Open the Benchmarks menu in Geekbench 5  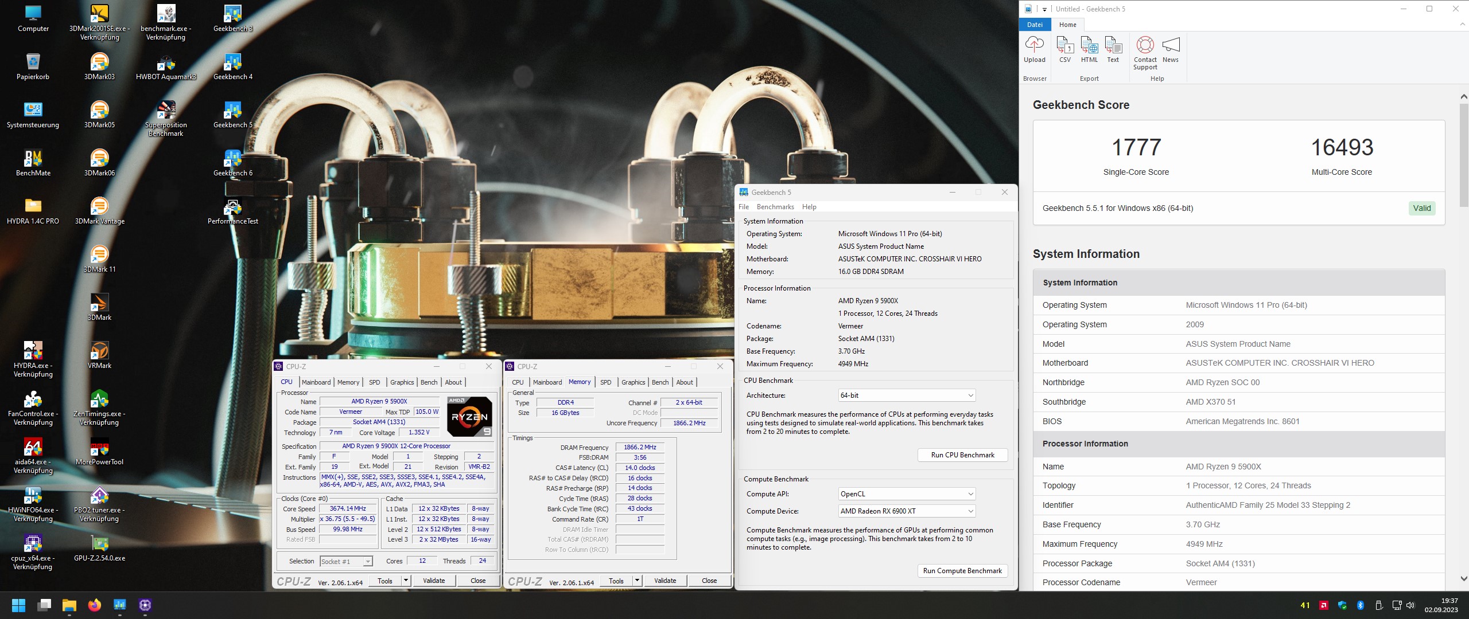775,207
